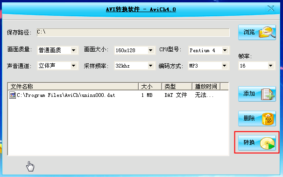Sort list by the 文件名称 column header
283x177 pixels.
[x=73, y=87]
